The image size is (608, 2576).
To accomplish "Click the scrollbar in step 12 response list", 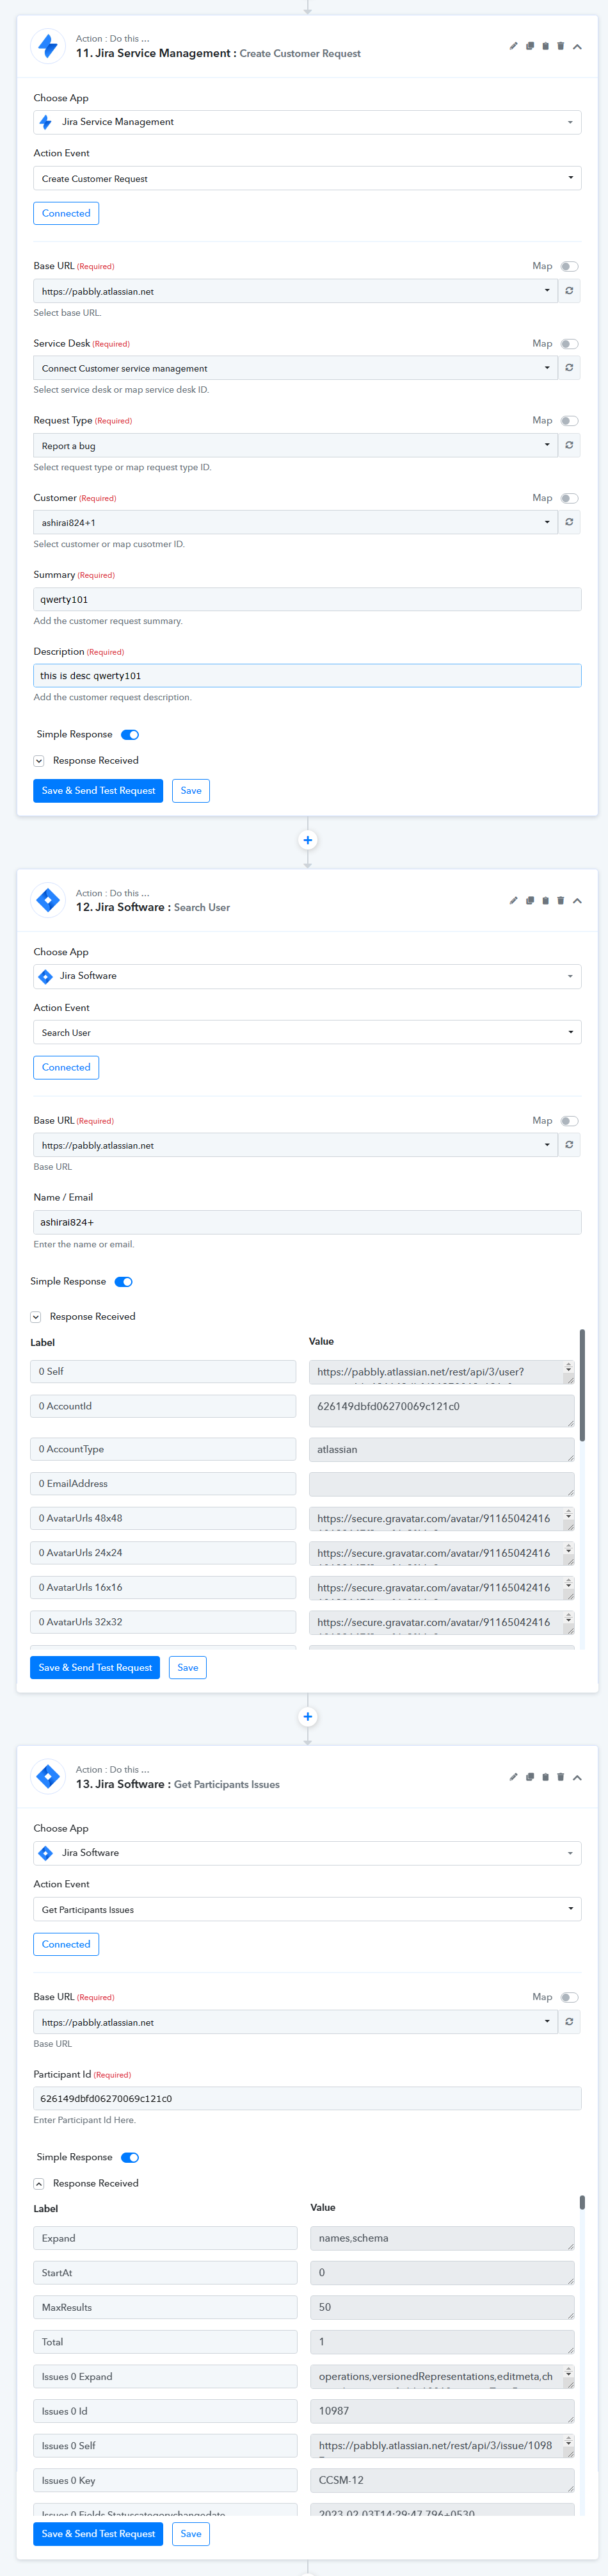I will coord(582,1385).
